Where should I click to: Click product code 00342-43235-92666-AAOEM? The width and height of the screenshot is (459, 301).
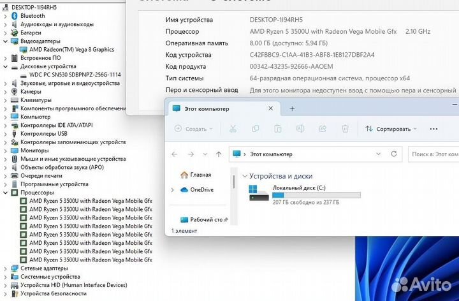click(x=291, y=66)
